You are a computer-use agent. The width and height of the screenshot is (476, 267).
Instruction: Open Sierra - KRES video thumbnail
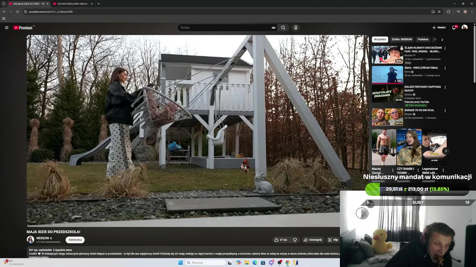pos(387,75)
